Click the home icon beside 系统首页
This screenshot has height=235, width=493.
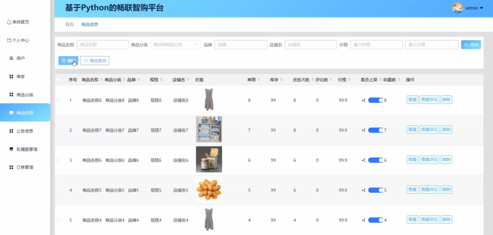click(x=9, y=22)
